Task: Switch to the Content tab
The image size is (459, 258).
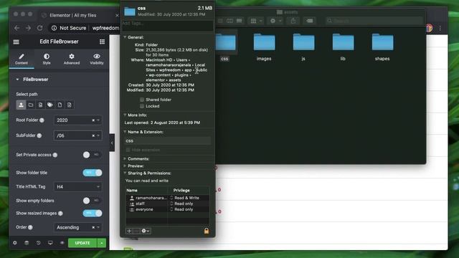Action: (x=22, y=59)
